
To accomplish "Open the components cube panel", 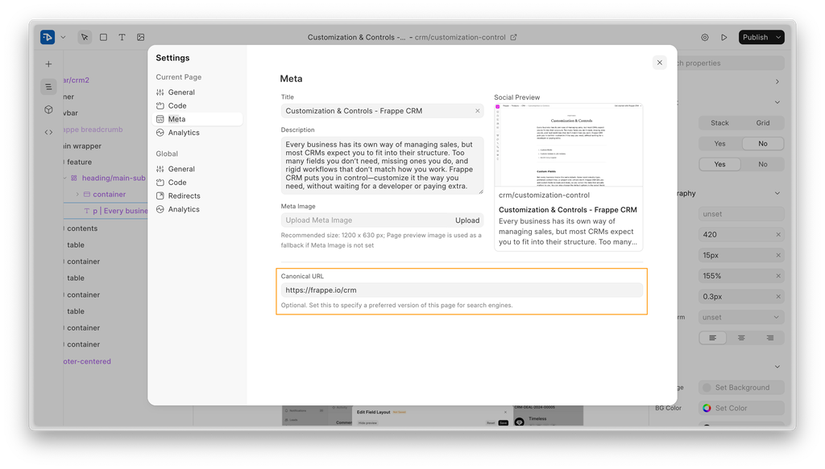I will (x=48, y=109).
